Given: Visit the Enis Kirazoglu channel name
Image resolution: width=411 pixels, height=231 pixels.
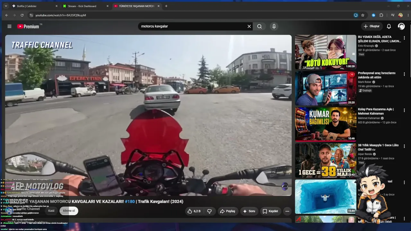Looking at the screenshot, I should pos(366,46).
